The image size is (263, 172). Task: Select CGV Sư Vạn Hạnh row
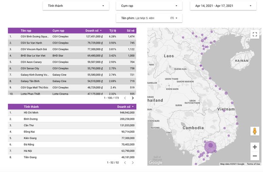point(72,43)
